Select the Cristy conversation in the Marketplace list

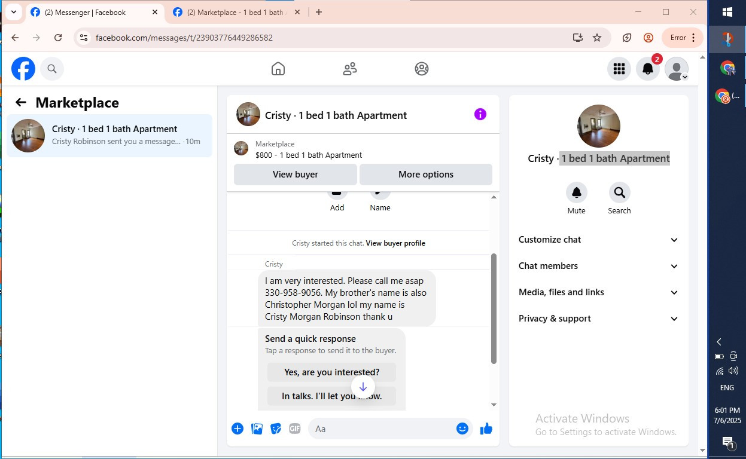pyautogui.click(x=109, y=136)
